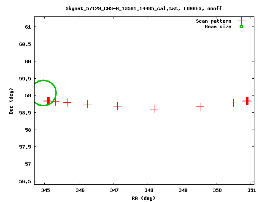The height and width of the screenshot is (202, 270).
Task: Click the y-axis tick label 58
Action: coord(28,130)
